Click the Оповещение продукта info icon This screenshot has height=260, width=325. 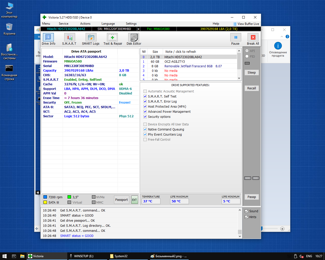[278, 46]
